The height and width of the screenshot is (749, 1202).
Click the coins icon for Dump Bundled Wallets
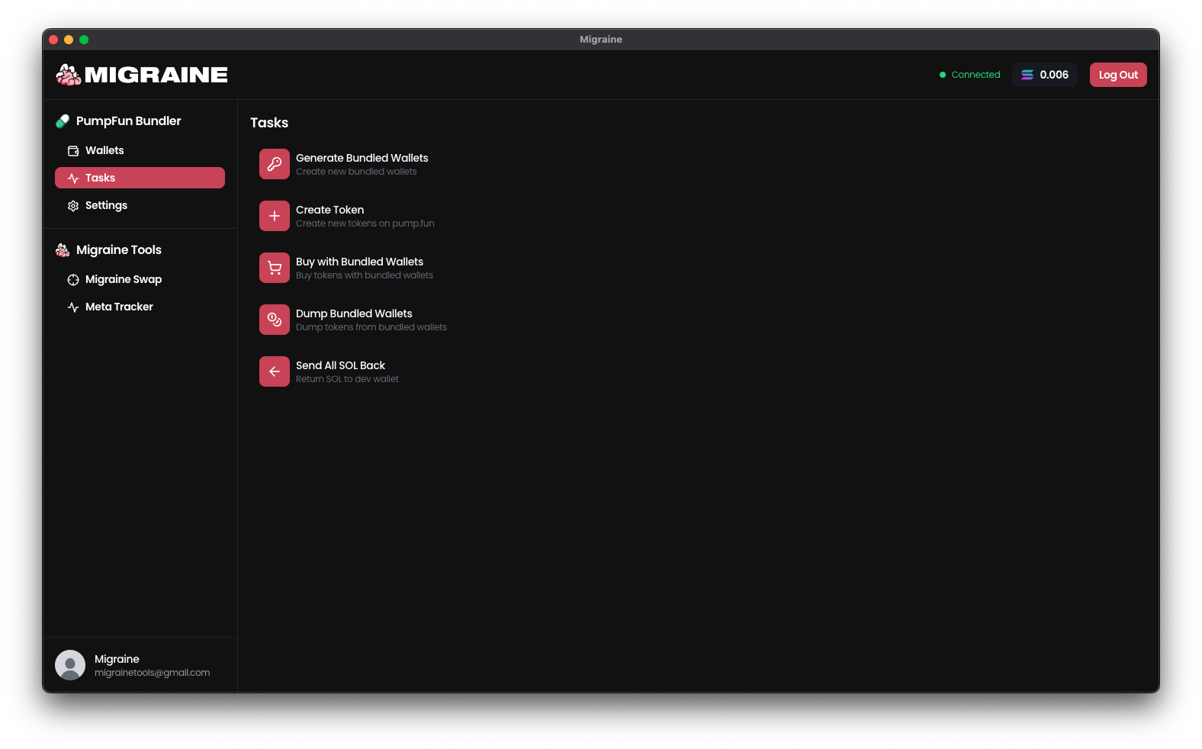point(275,320)
